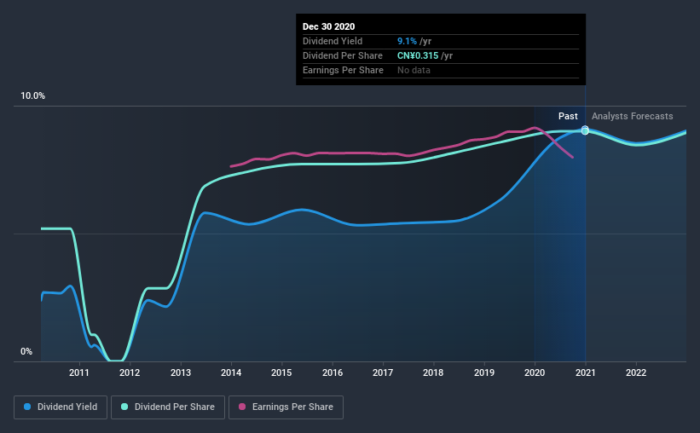The image size is (700, 433).
Task: Click the Dividend Yield tooltip row label
Action: [333, 41]
